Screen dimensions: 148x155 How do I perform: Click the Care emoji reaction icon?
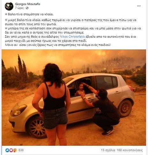15,150
